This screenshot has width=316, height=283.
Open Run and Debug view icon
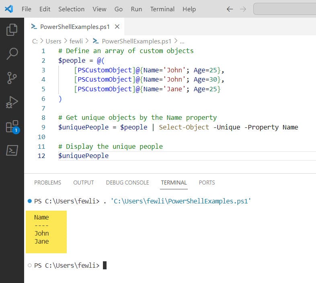coord(12,102)
